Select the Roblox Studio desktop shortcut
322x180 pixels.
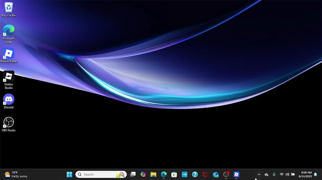pos(9,80)
